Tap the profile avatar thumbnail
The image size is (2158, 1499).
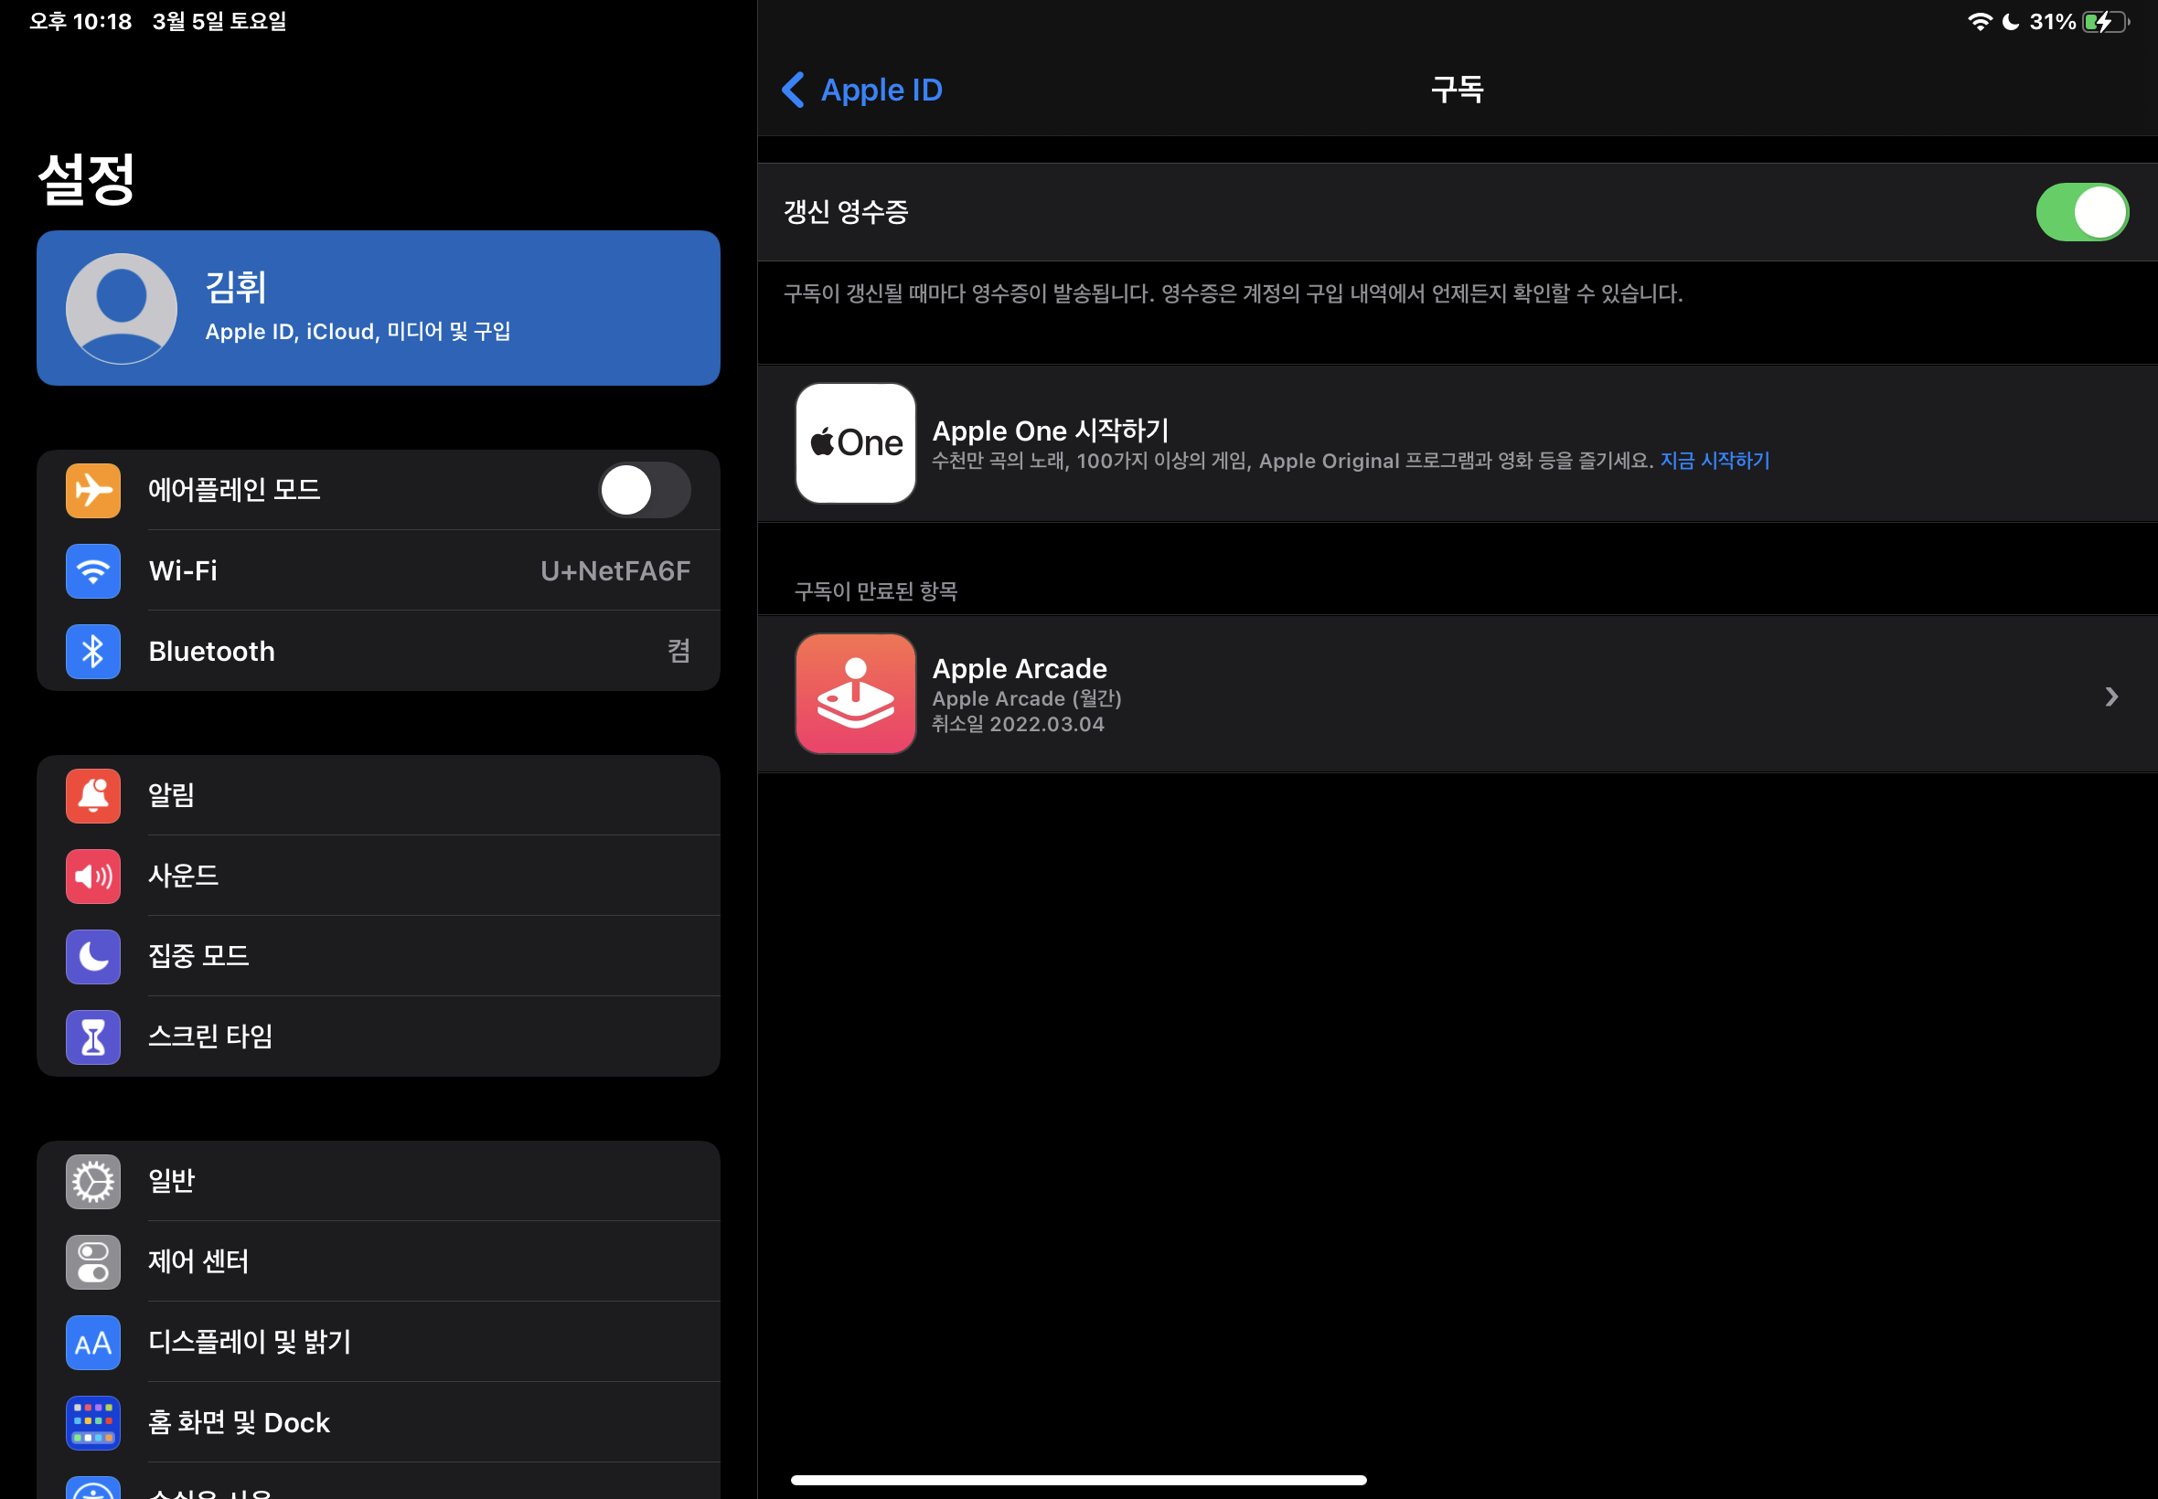122,308
